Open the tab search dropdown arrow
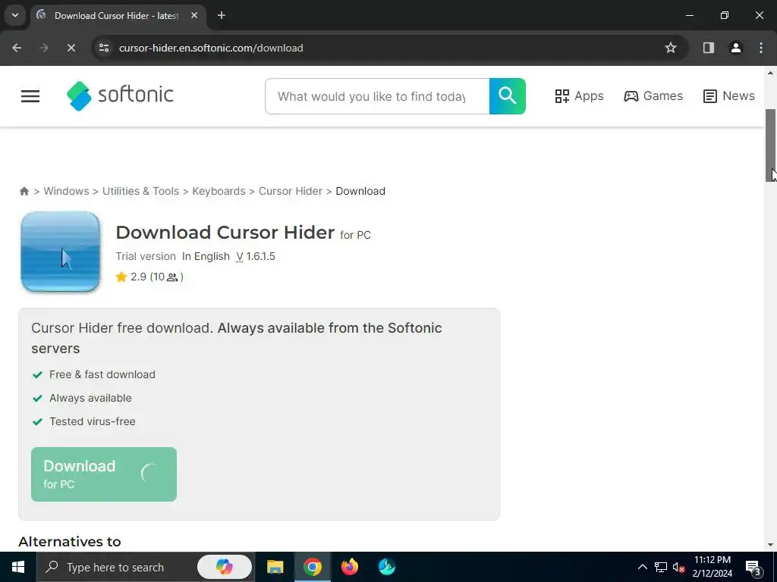The width and height of the screenshot is (777, 582). 15,15
